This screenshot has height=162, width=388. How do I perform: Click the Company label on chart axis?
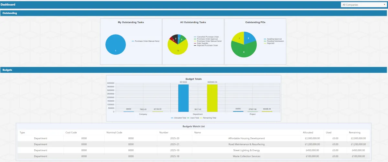[143, 114]
